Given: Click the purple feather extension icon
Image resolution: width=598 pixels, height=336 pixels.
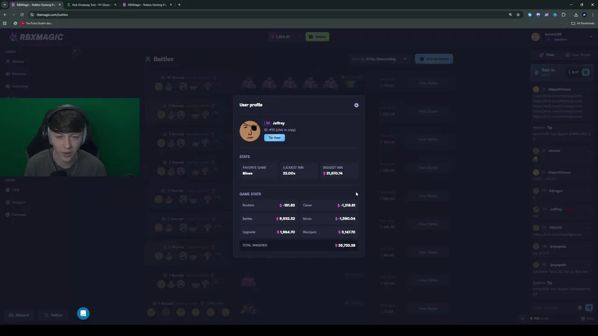Looking at the screenshot, I should [x=547, y=14].
